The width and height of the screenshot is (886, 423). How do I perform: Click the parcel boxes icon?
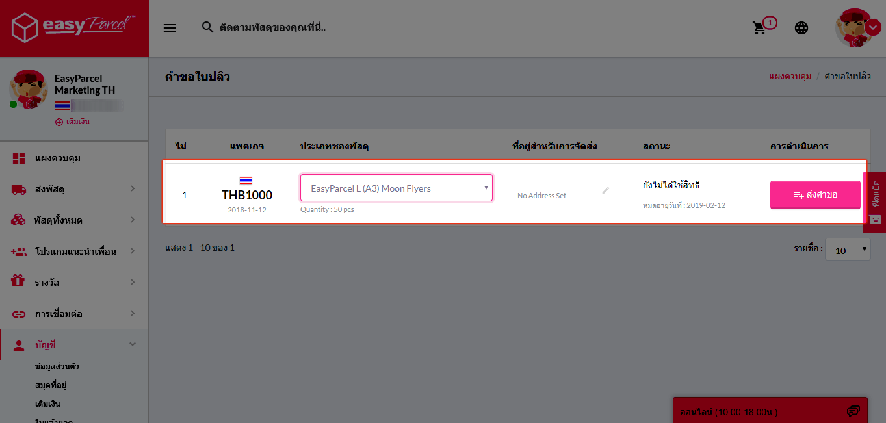19,220
